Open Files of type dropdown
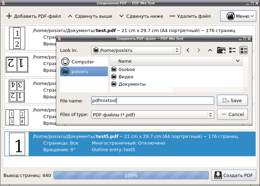 pos(153,115)
